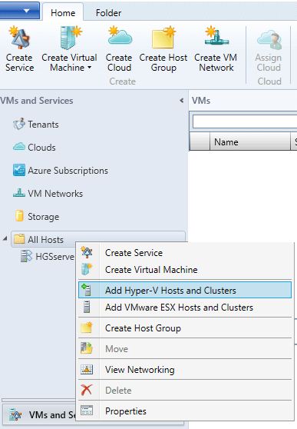Click the Create Host Group menu icon
The width and height of the screenshot is (297, 429).
coord(87,328)
